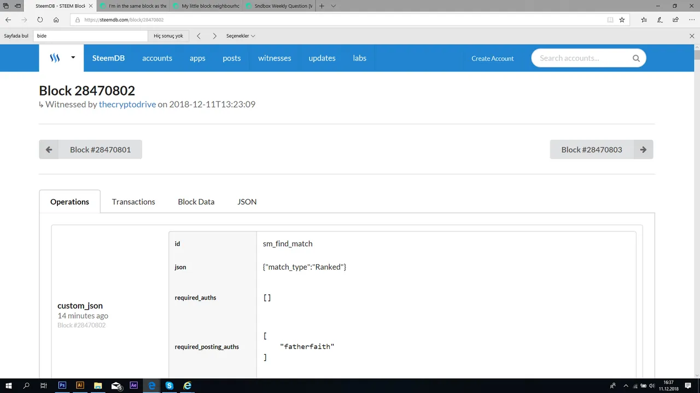Click the set these tabs aside icon
The width and height of the screenshot is (700, 393).
click(17, 6)
